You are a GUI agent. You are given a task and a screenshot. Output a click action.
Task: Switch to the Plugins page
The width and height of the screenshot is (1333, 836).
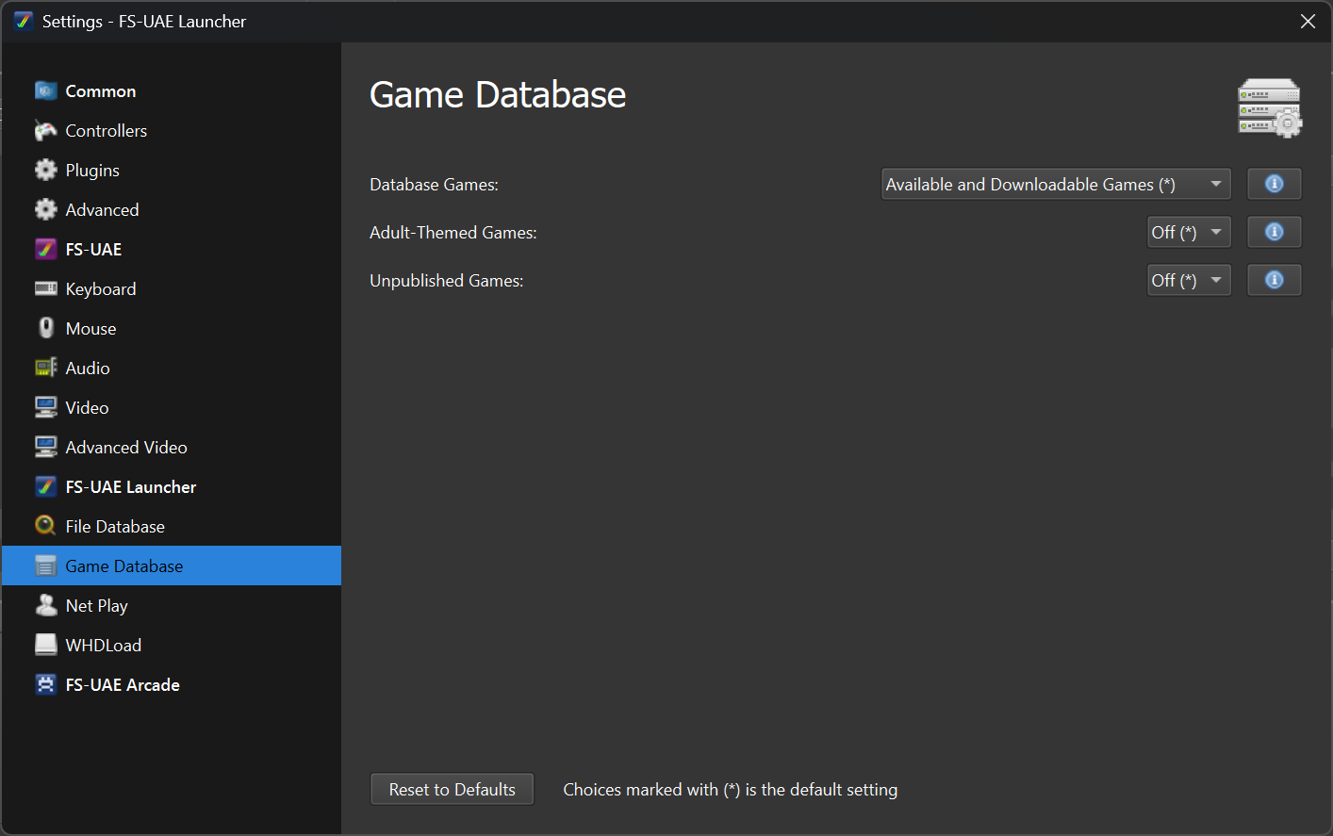172,170
